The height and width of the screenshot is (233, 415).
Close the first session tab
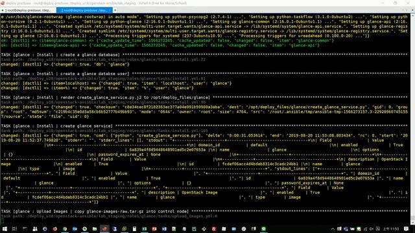pos(54,10)
